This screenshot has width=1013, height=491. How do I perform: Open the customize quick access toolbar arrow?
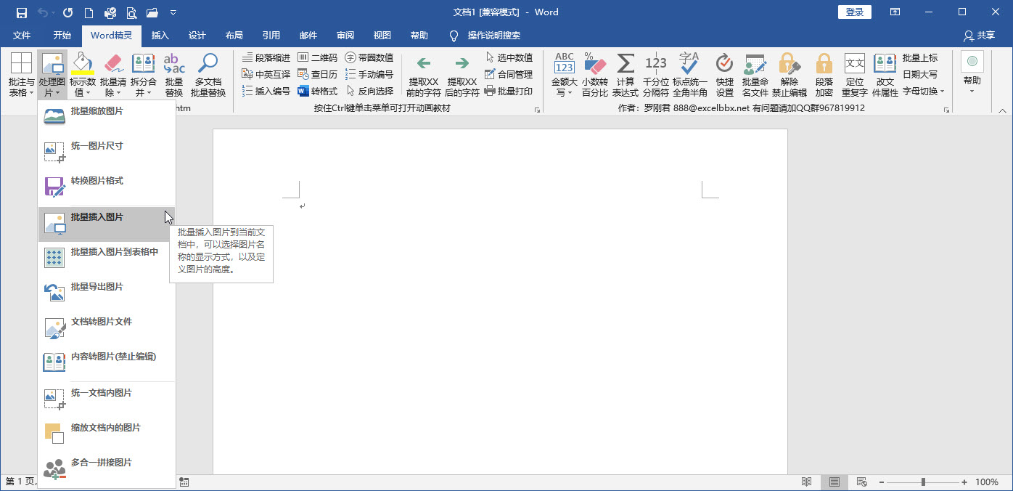[x=173, y=13]
